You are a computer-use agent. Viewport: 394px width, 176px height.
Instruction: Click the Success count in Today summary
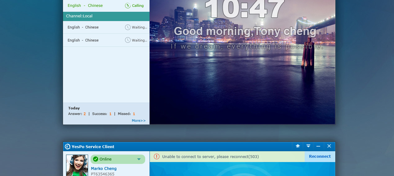pos(110,114)
